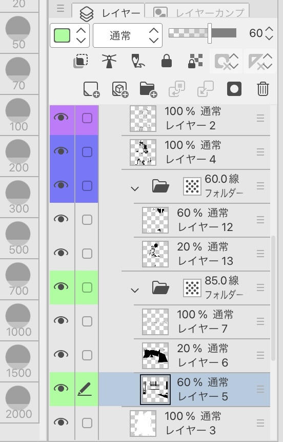This screenshot has width=283, height=442.
Task: Click the new raster layer icon
Action: click(91, 89)
